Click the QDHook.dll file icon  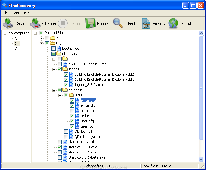point(71,131)
